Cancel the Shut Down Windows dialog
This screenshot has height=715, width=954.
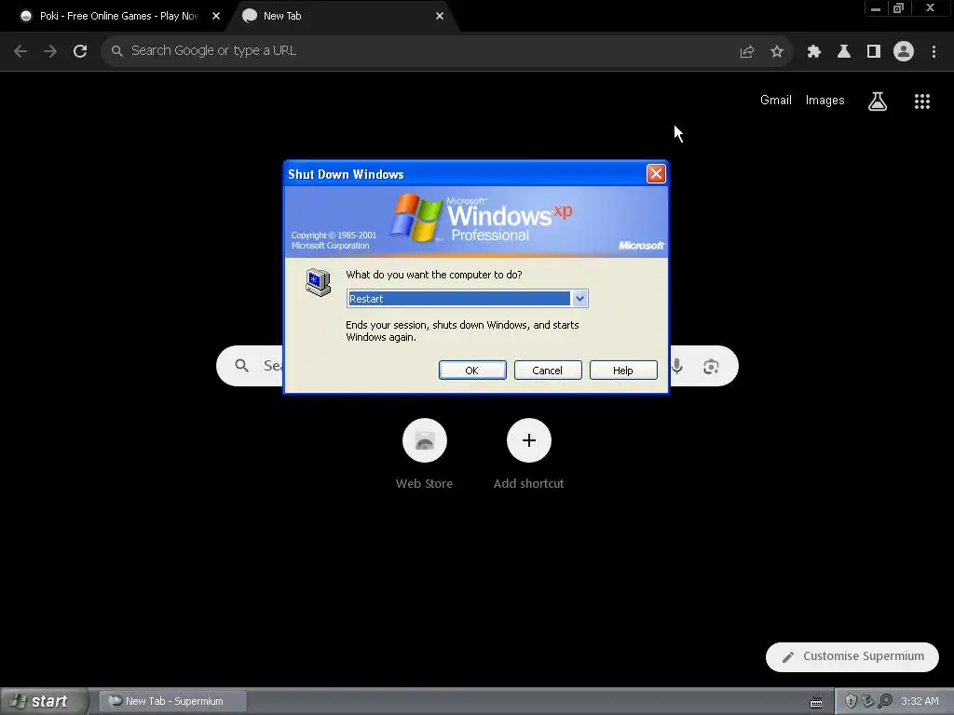[x=548, y=371]
